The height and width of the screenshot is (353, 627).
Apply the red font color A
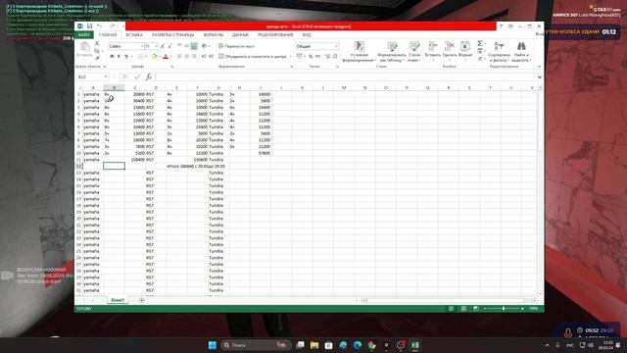point(166,57)
